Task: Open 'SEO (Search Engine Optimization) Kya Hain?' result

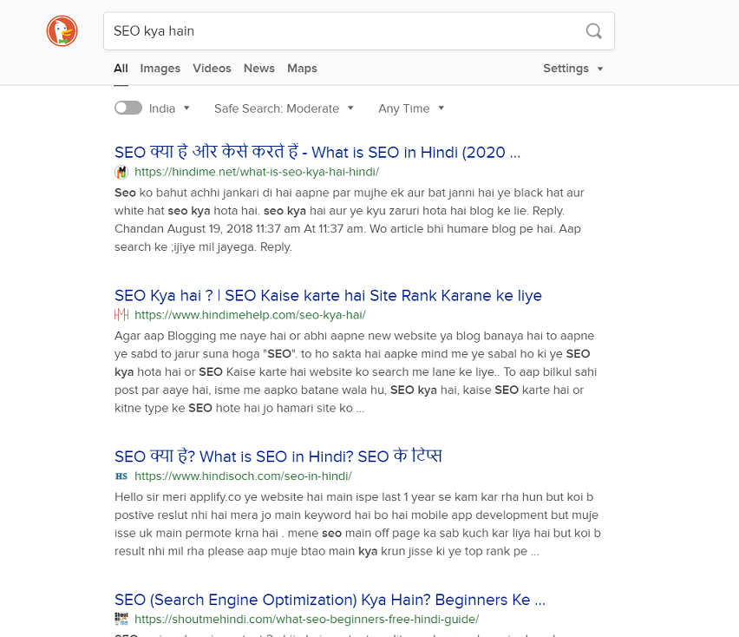Action: [330, 600]
